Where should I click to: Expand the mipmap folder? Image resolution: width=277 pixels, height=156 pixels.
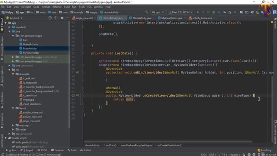pyautogui.click(x=13, y=125)
